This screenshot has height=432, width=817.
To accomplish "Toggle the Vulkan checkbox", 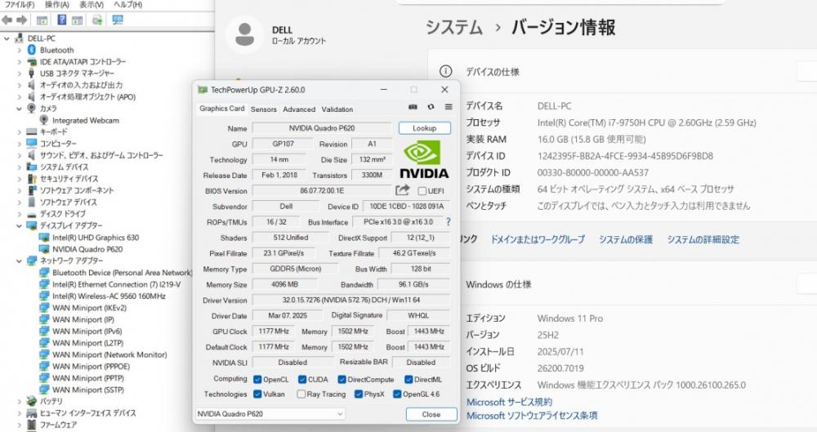I will 257,394.
